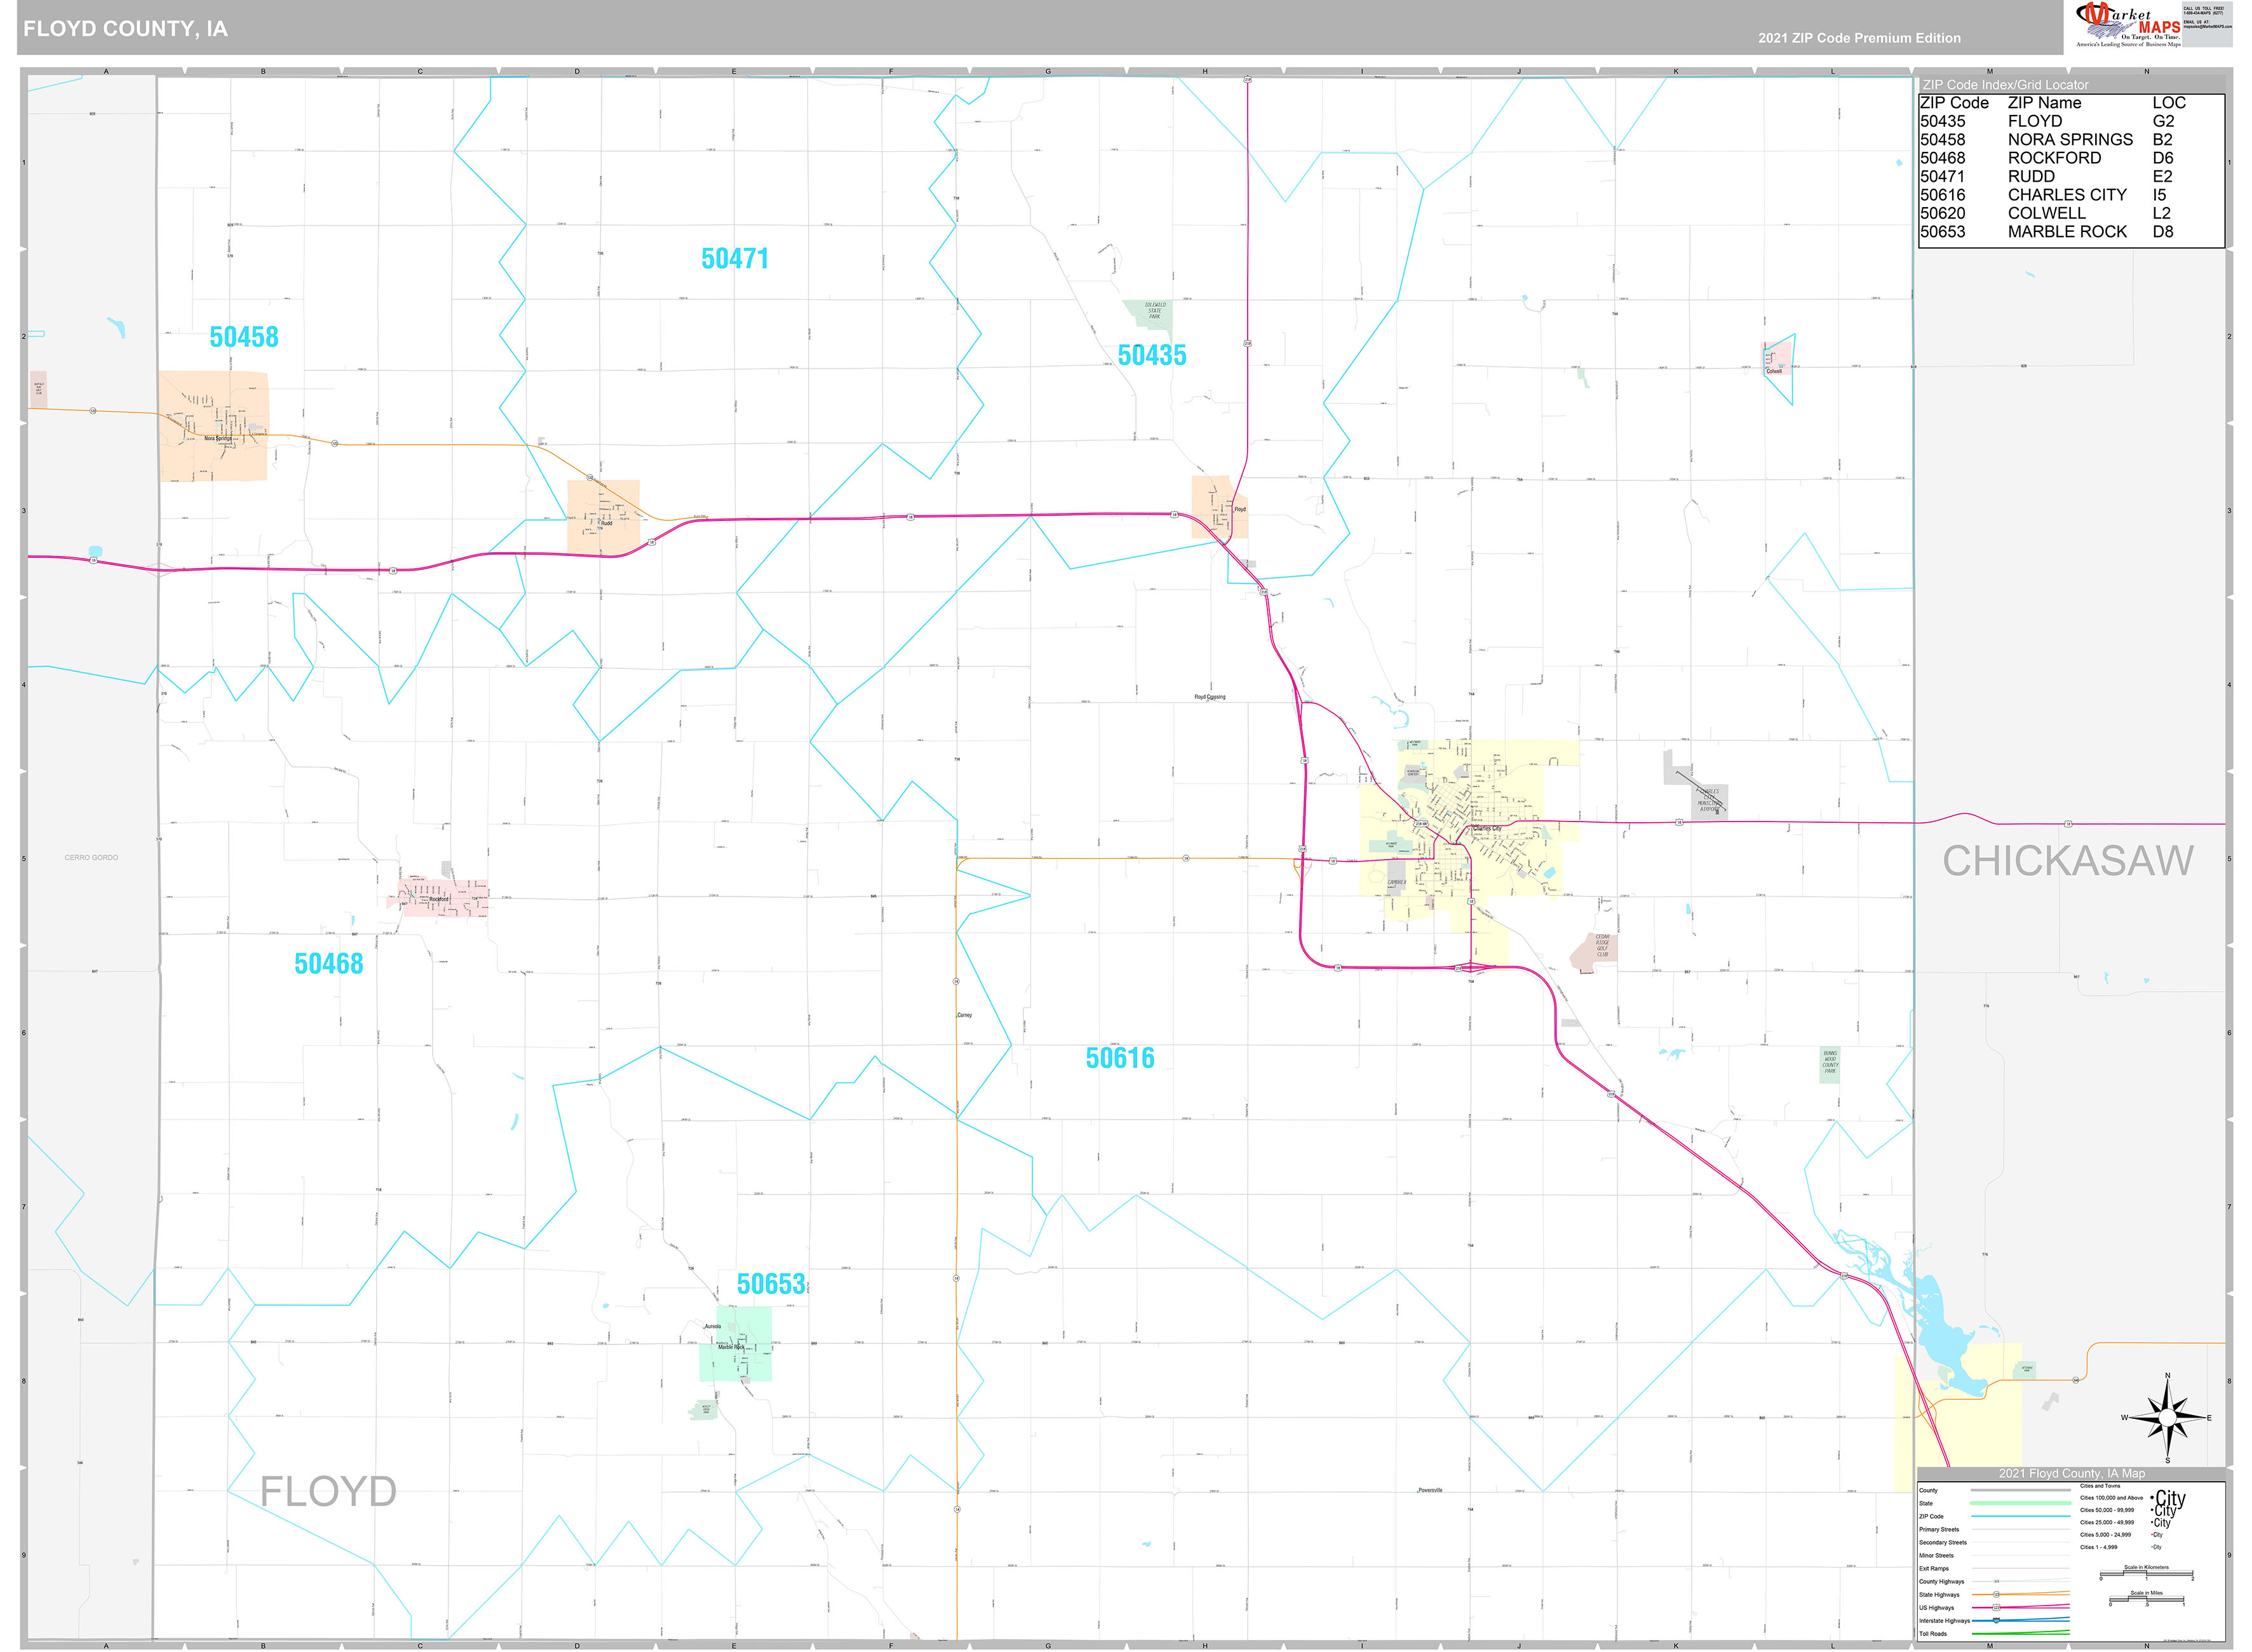
Task: Click the Cities 100,000 and Above dot symbol
Action: tap(2153, 1498)
